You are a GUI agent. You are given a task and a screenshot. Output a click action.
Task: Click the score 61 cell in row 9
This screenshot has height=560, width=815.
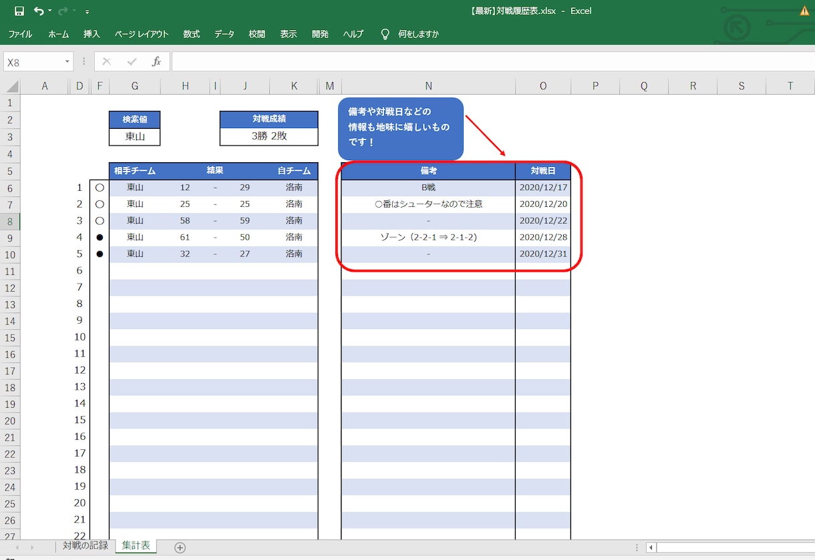185,238
